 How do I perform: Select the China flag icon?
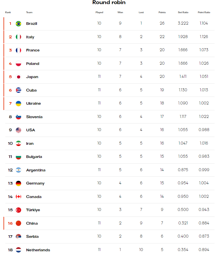coord(18,223)
